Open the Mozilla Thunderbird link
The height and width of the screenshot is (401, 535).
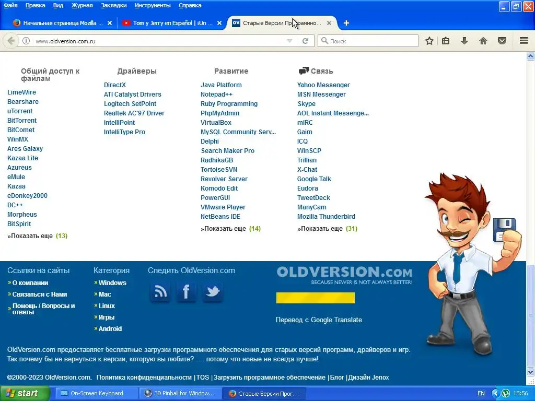click(x=326, y=217)
